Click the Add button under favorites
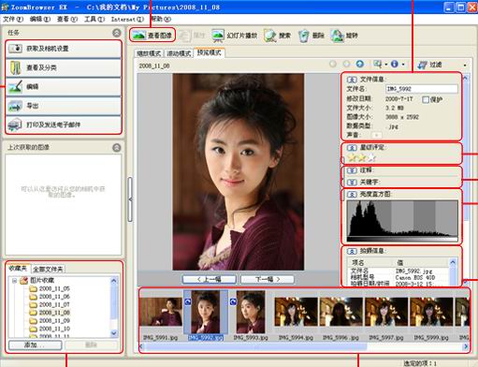Screen dimensions: 478x367 click(36, 345)
